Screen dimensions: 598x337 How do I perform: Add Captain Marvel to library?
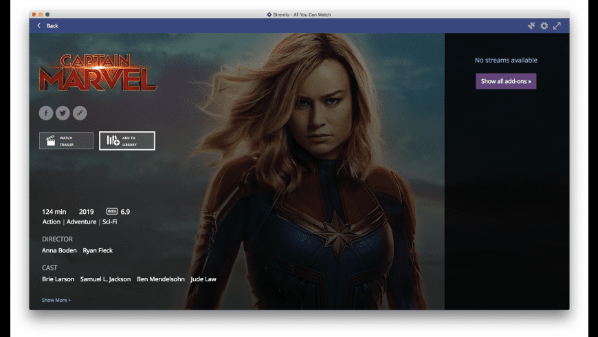[x=127, y=141]
